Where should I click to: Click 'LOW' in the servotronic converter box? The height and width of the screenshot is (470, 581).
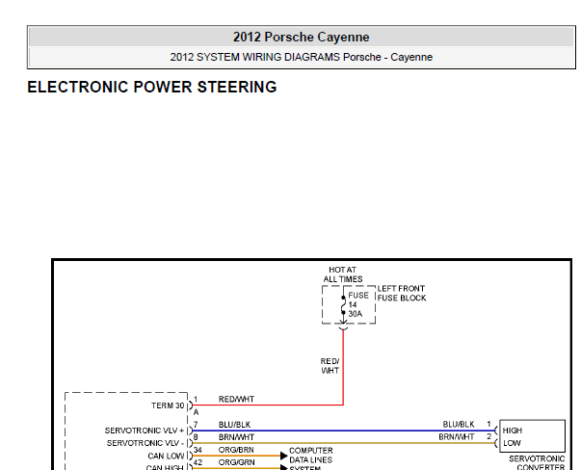[x=512, y=443]
